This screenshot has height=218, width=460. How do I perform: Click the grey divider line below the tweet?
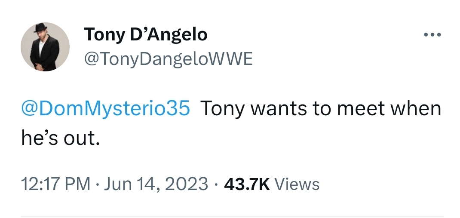pos(232,216)
